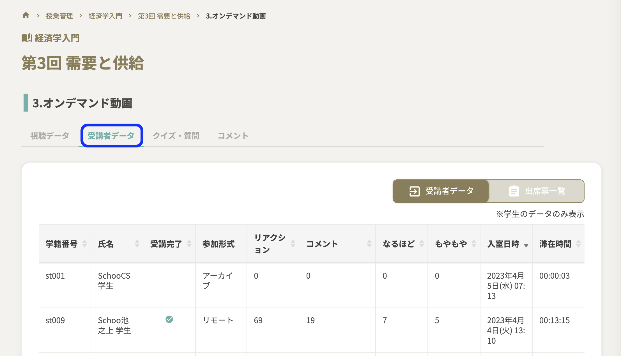Click the 第3回 需要と供給 page title
This screenshot has width=621, height=356.
(83, 63)
